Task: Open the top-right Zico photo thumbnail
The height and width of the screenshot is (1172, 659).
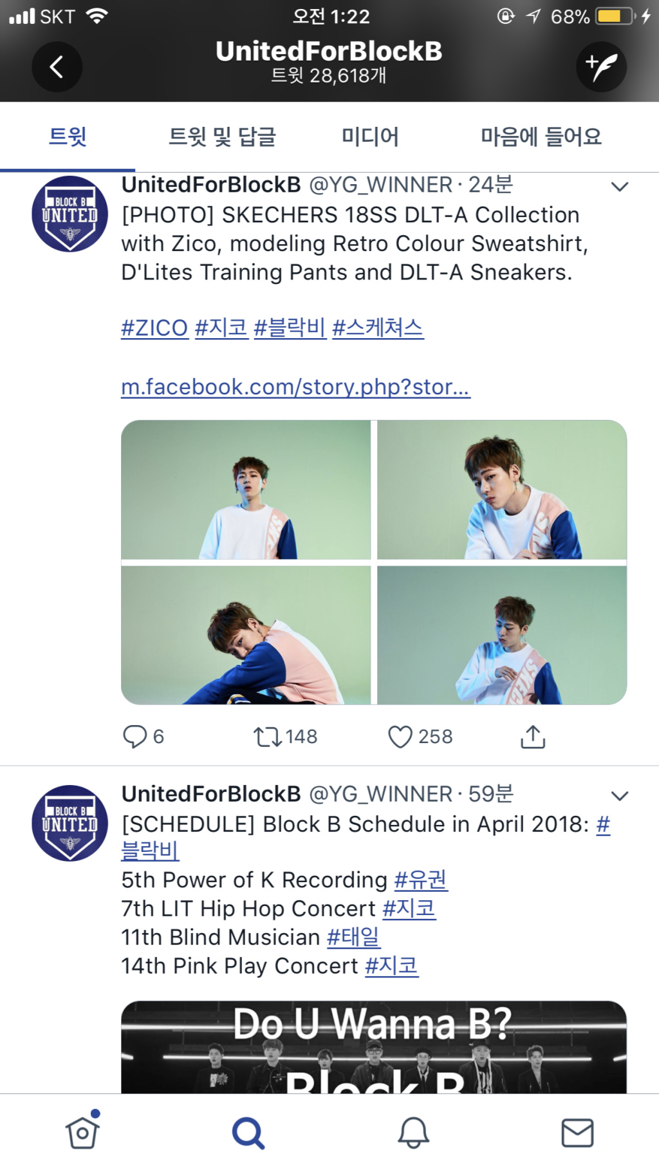Action: tap(502, 489)
